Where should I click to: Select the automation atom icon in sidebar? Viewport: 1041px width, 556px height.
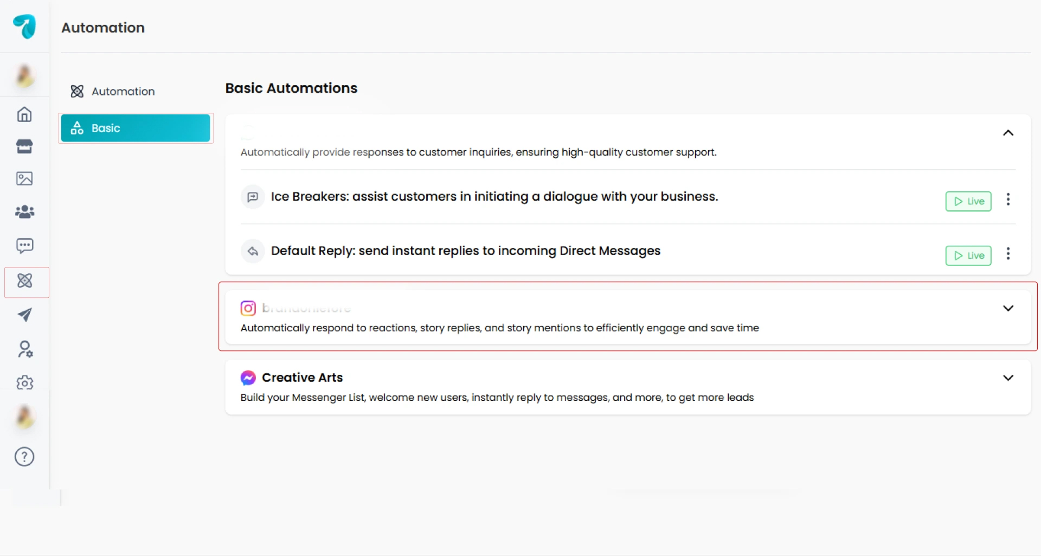pos(25,281)
